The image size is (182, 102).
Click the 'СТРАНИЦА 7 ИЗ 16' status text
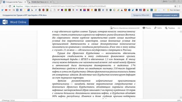[x=8, y=100]
